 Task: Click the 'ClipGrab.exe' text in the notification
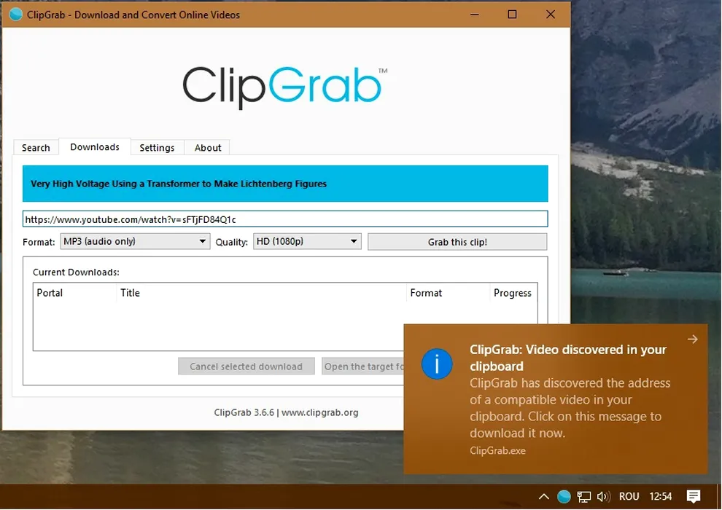[497, 451]
